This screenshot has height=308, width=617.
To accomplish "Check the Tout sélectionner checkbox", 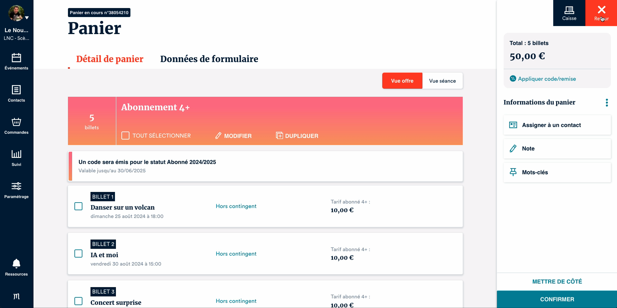I will coord(125,136).
